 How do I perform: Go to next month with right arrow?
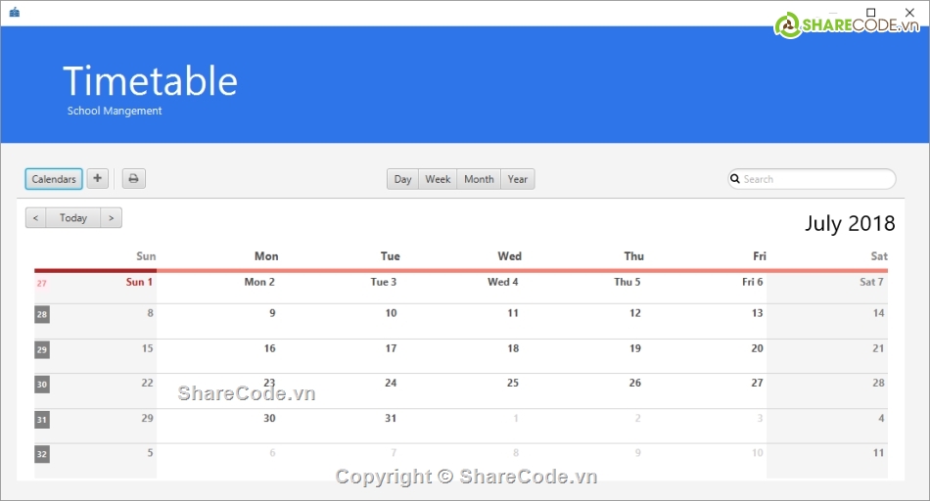pyautogui.click(x=112, y=218)
